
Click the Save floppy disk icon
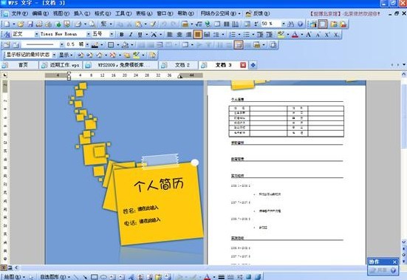30,24
